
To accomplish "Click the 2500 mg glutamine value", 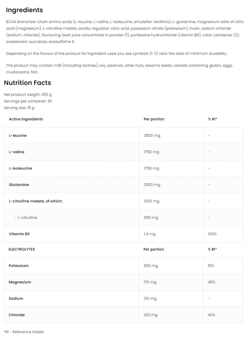I will point(152,185).
